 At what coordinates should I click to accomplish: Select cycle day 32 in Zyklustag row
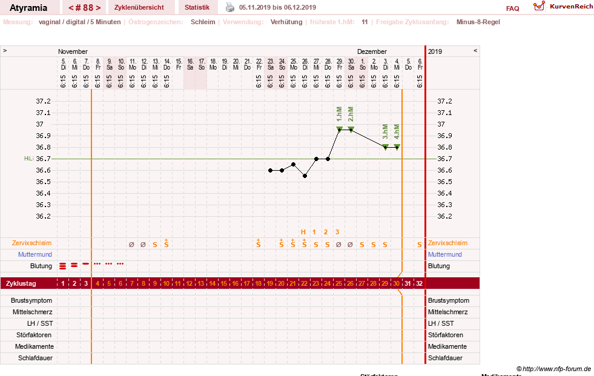(420, 283)
